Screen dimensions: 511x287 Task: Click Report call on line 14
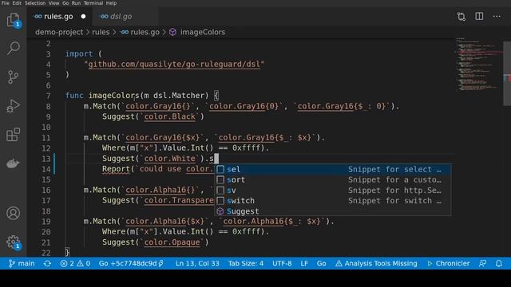pyautogui.click(x=116, y=169)
